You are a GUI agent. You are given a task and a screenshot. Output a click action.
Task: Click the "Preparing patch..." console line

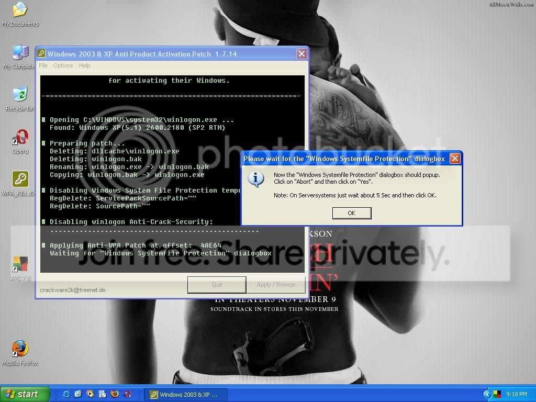[87, 143]
